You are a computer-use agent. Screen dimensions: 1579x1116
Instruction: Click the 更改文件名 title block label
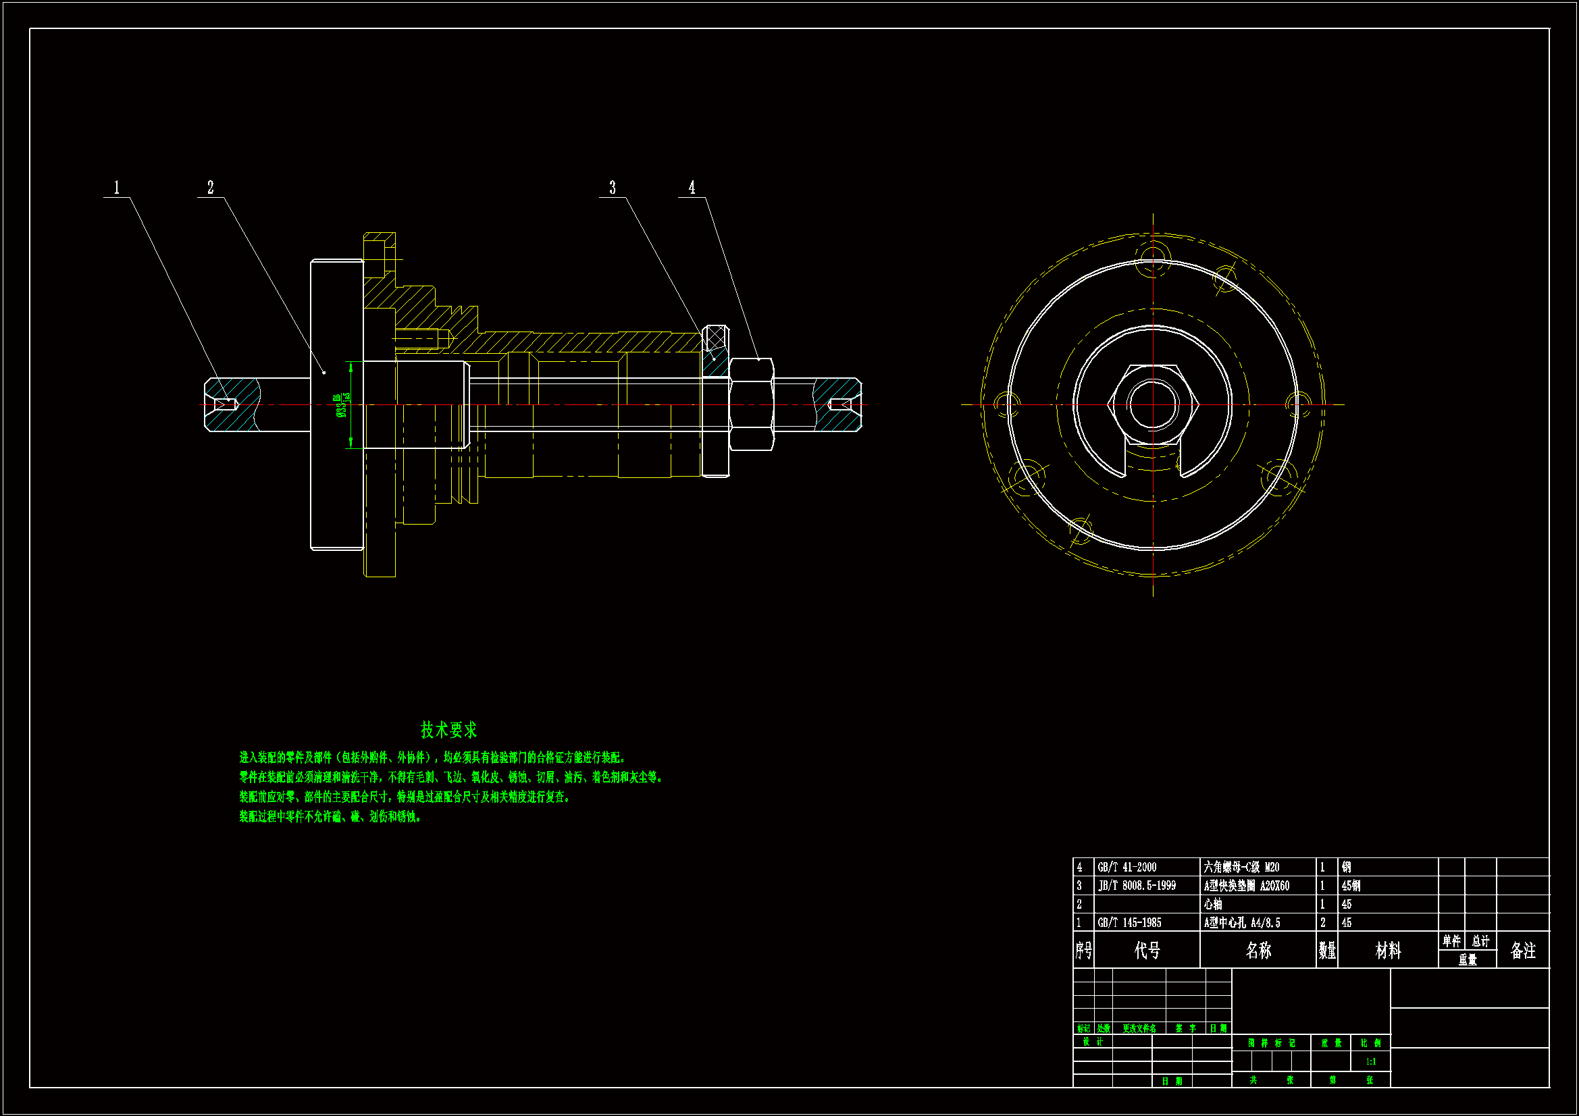pyautogui.click(x=1139, y=1029)
